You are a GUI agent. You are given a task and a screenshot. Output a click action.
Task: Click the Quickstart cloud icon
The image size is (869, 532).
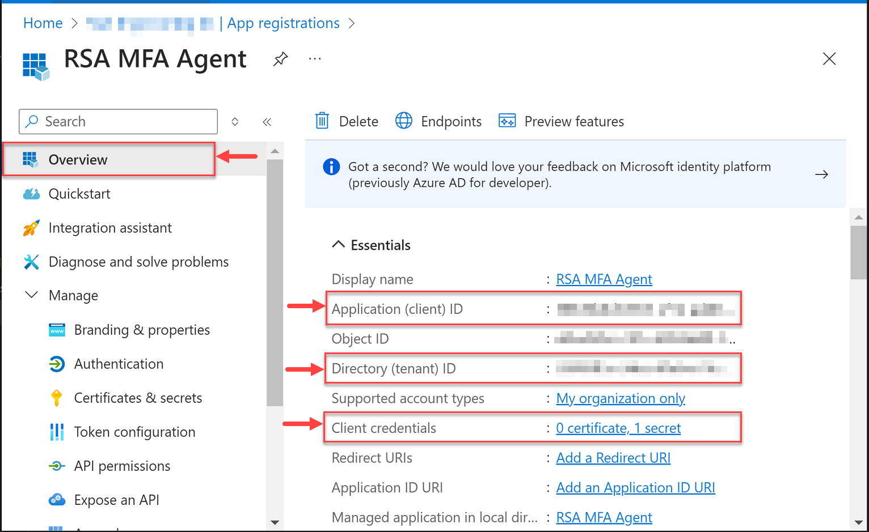pos(31,194)
